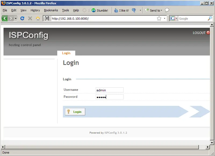
Task: Open the Edit menu
Action: coord(14,10)
